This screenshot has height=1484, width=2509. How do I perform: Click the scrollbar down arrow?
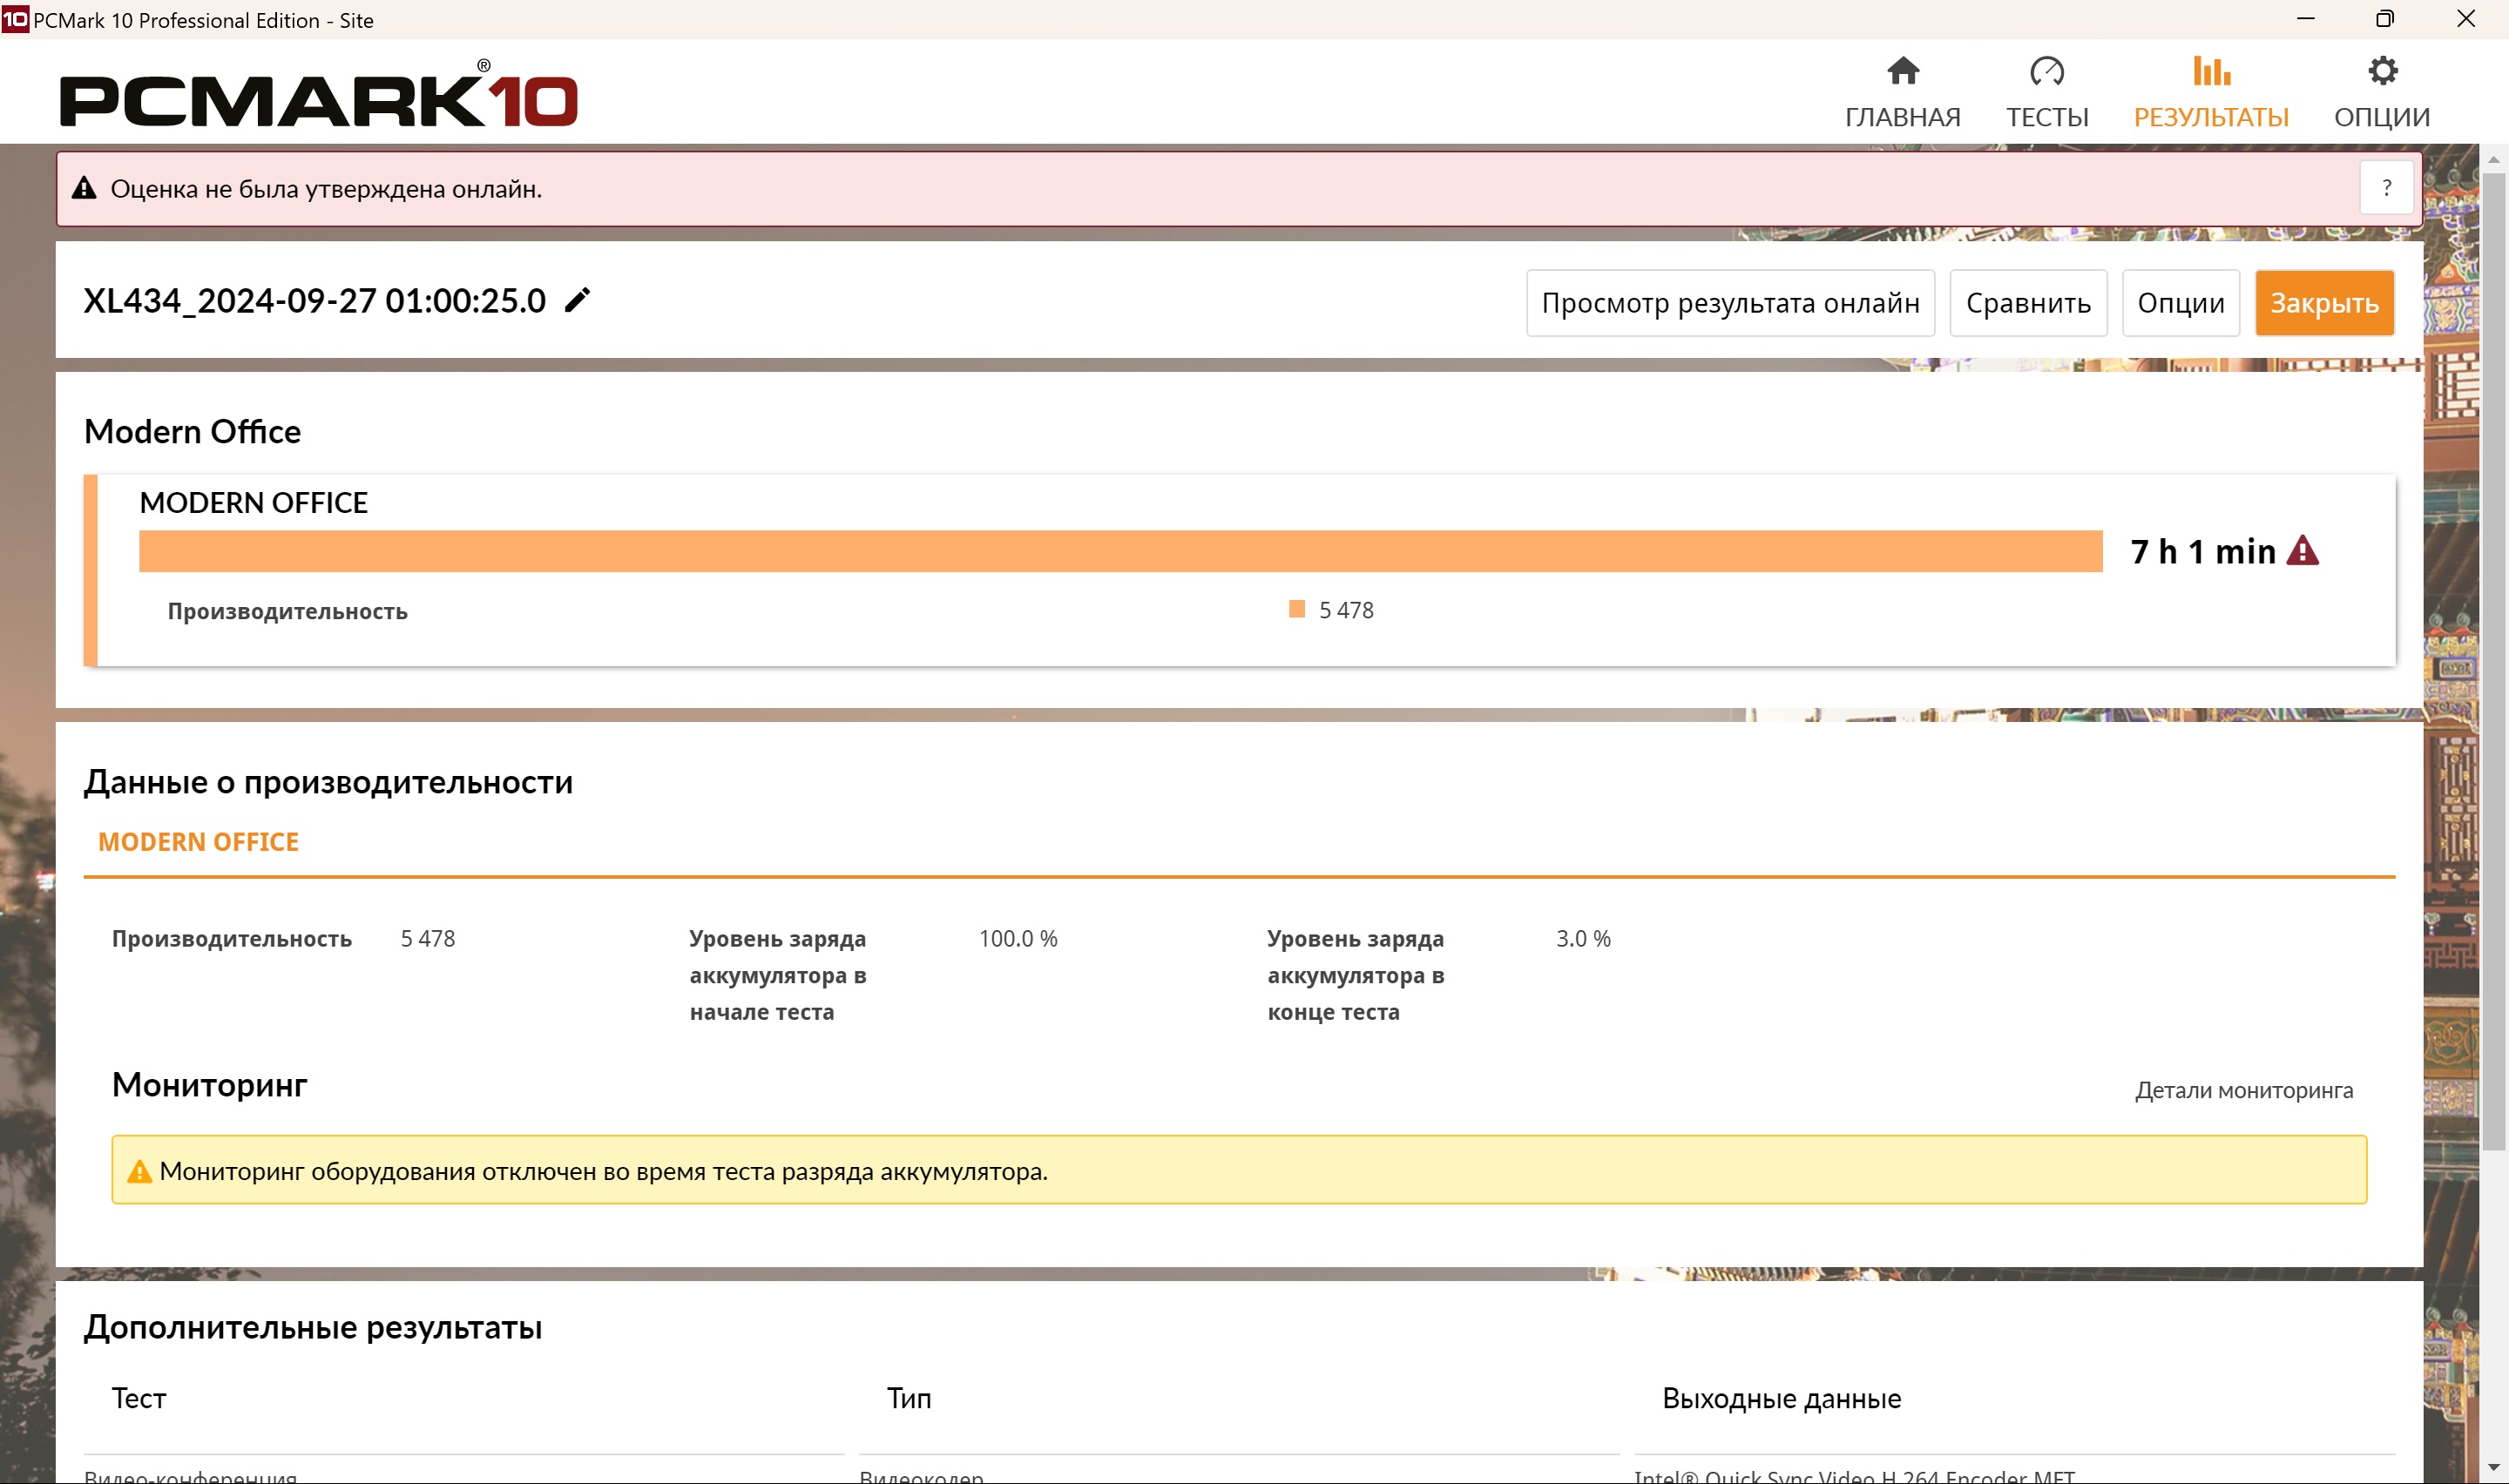pos(2493,1466)
